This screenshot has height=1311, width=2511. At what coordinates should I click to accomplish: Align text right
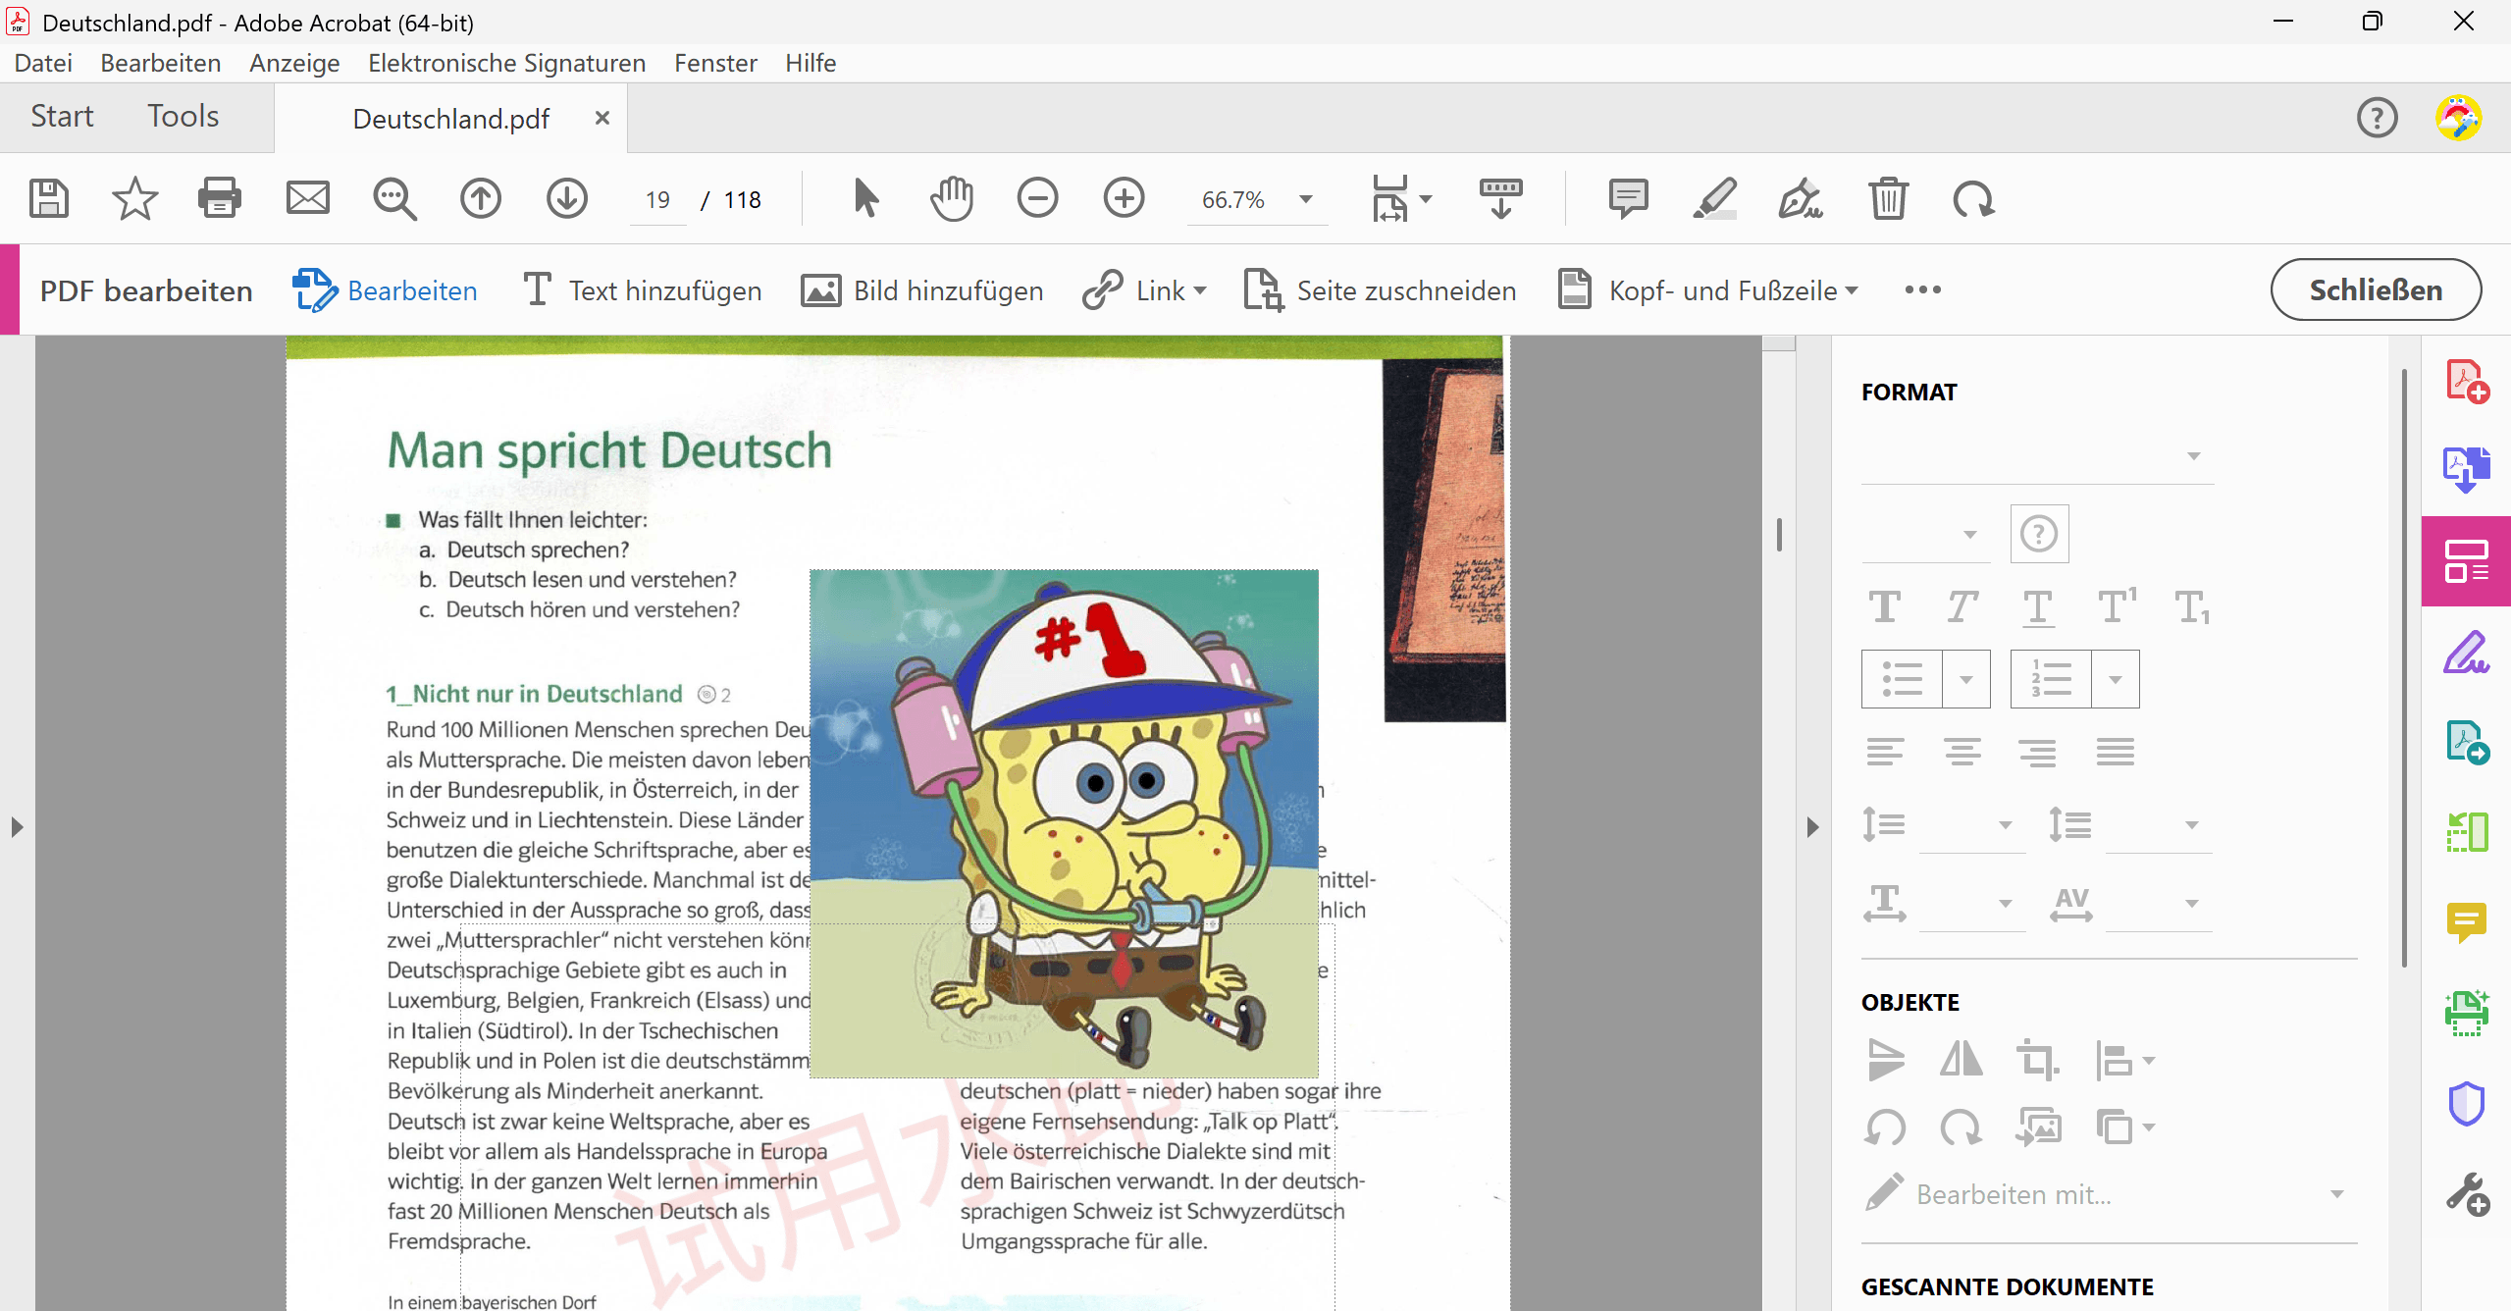click(2038, 753)
